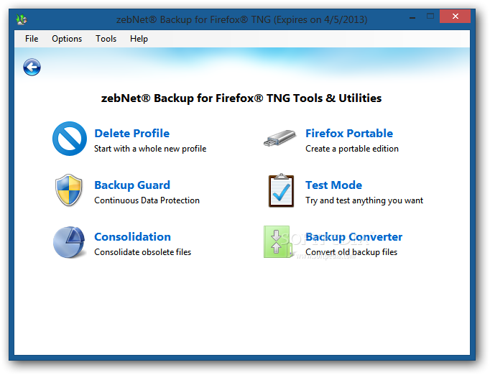This screenshot has width=490, height=375.
Task: Click 'Create a portable edition' text
Action: 352,149
